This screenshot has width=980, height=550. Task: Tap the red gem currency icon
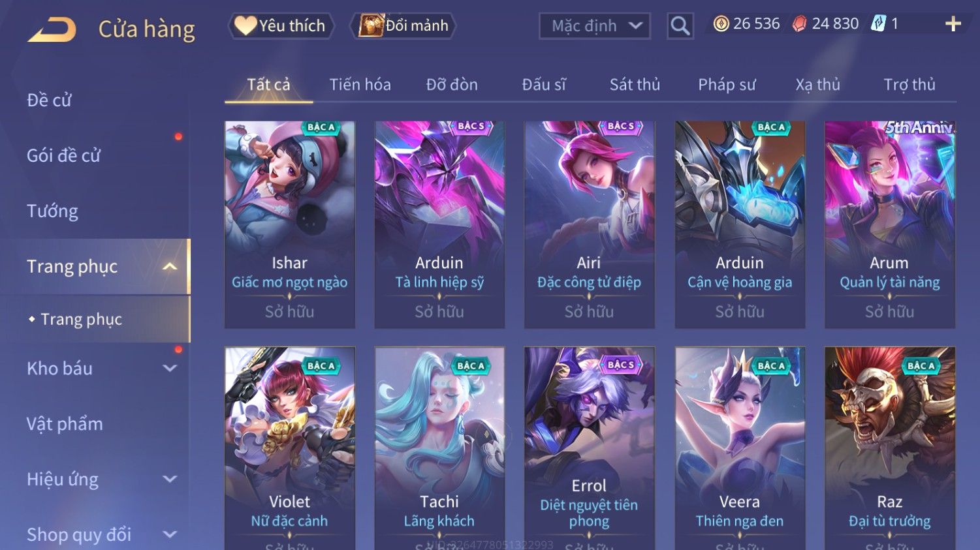click(x=799, y=24)
